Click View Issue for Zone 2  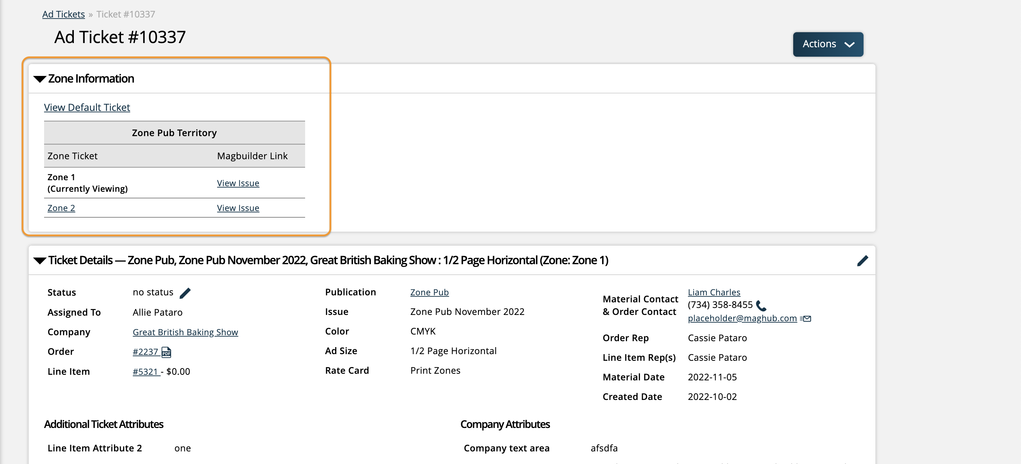[x=238, y=208]
